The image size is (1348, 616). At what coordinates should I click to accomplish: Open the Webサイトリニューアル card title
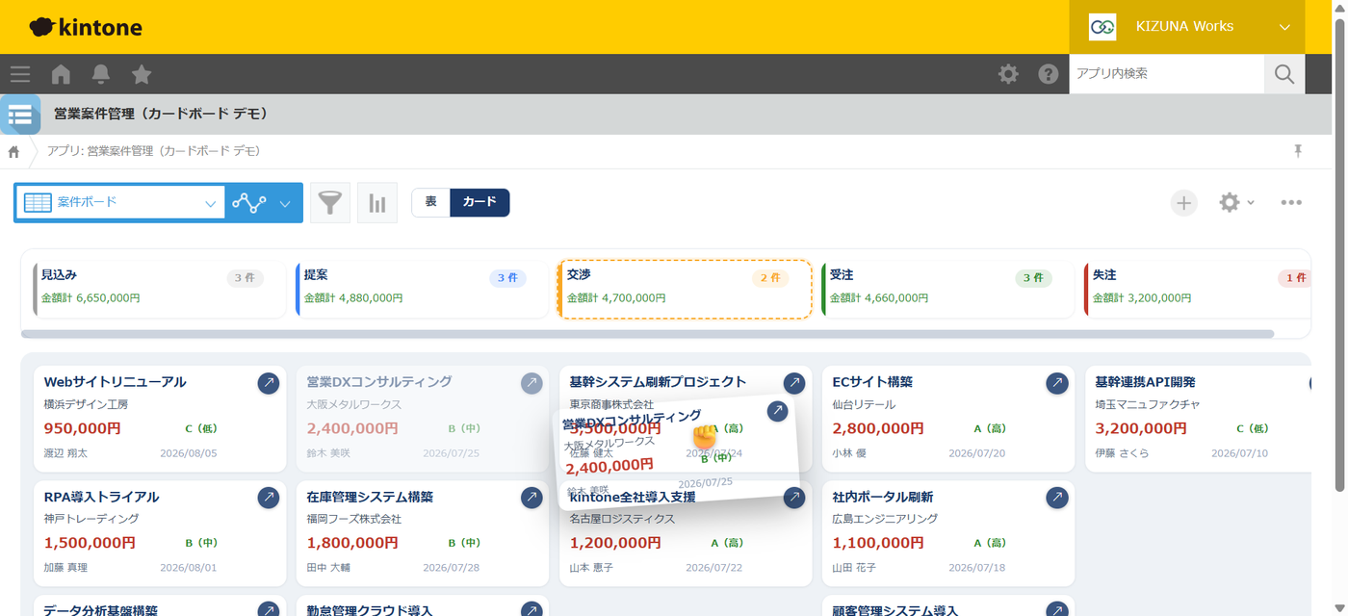[x=116, y=382]
